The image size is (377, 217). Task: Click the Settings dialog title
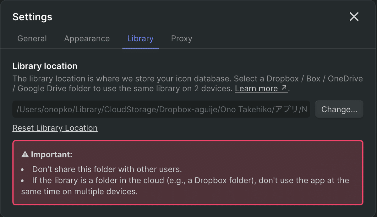pyautogui.click(x=32, y=17)
